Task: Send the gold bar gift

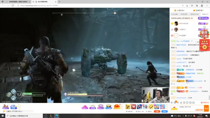Action: pyautogui.click(x=151, y=107)
